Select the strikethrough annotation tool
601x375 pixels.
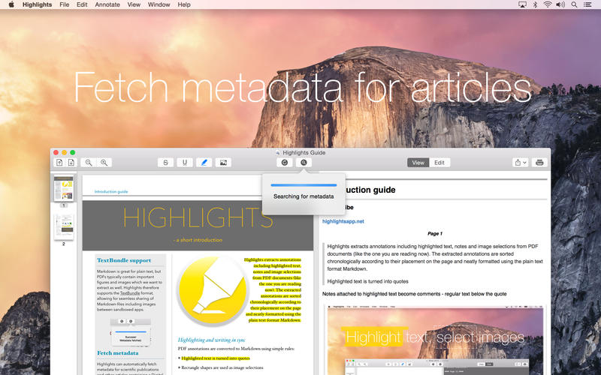click(165, 163)
